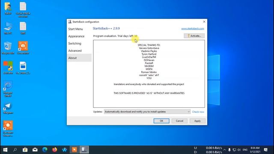Viewport: 274px width, 154px height.
Task: Open the Start Menu settings tab
Action: pos(75,29)
